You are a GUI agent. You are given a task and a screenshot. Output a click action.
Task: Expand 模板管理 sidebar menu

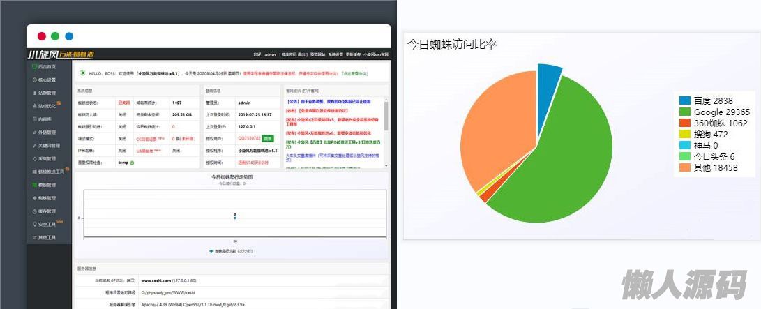(47, 185)
